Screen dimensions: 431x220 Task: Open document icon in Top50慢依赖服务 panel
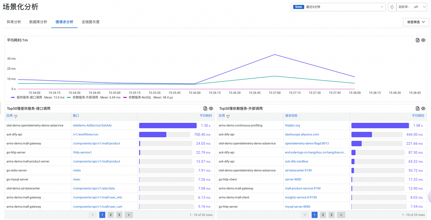click(x=417, y=108)
